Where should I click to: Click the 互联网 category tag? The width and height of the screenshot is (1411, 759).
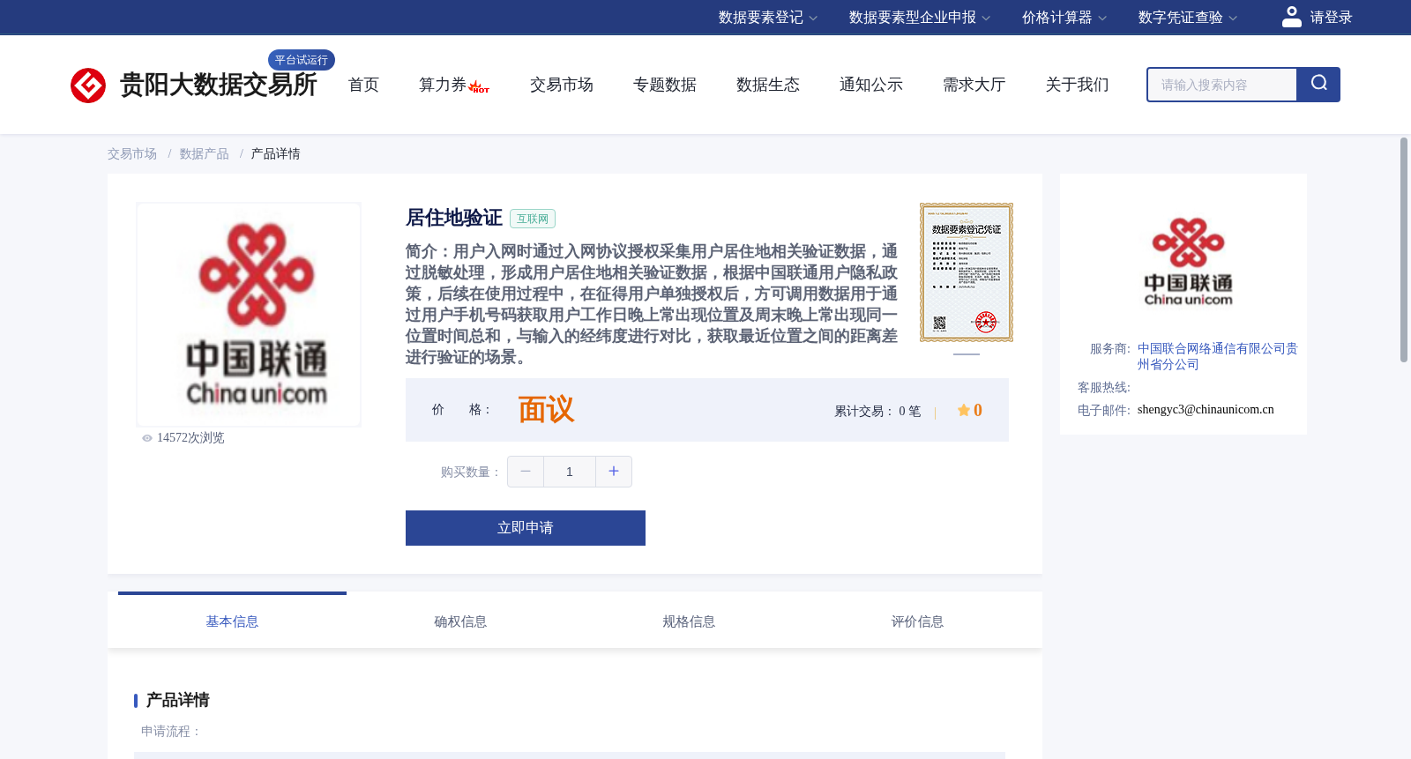click(x=533, y=219)
